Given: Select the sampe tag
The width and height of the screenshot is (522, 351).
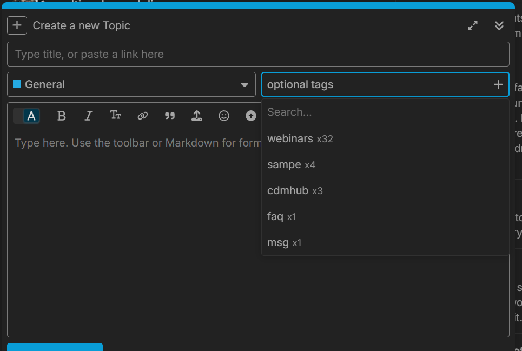Looking at the screenshot, I should click(x=385, y=165).
